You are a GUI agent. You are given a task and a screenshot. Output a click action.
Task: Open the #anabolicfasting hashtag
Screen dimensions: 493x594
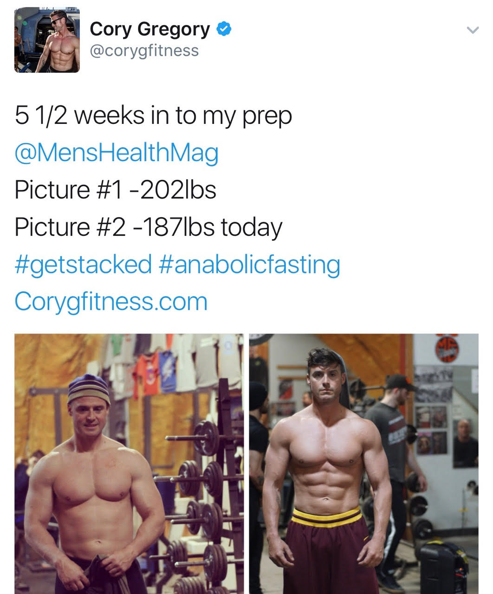click(249, 265)
